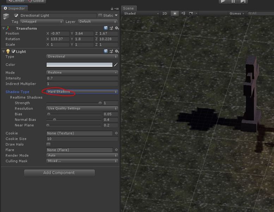Click the GameObject cube icon
This screenshot has height=212, width=274.
coord(6,16)
